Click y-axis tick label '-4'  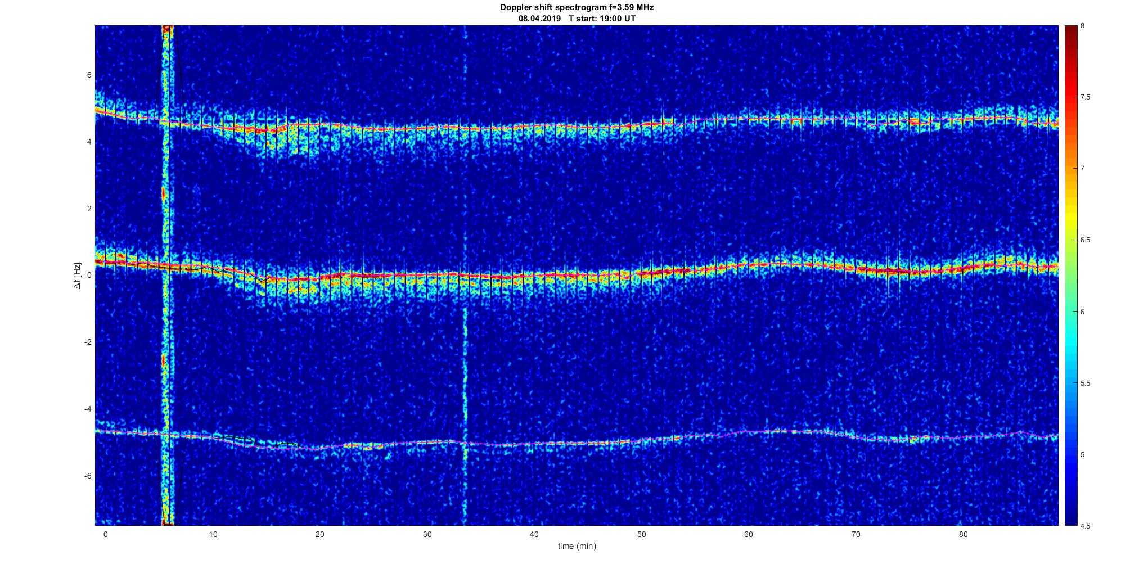(x=88, y=409)
